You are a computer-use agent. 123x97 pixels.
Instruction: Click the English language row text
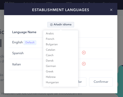(17, 42)
